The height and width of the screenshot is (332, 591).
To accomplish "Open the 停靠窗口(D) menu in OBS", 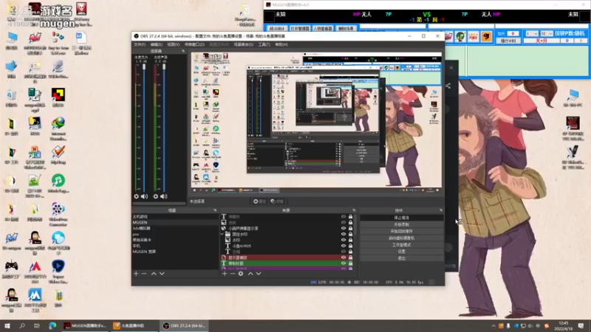I will (194, 44).
